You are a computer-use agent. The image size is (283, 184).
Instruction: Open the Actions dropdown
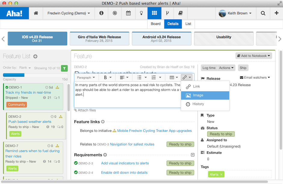click(x=226, y=68)
